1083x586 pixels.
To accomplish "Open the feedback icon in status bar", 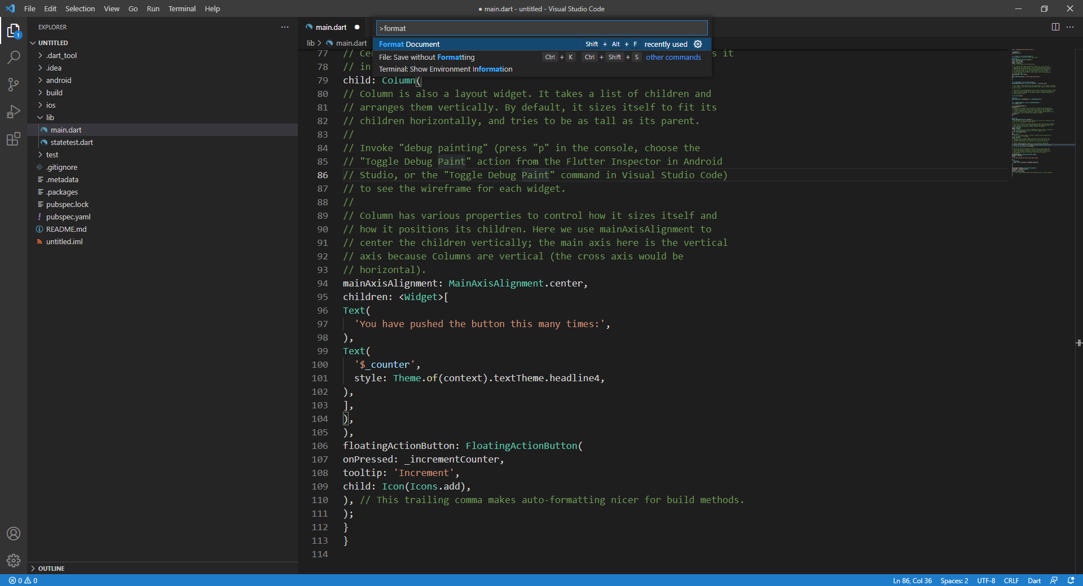I will tap(1054, 580).
